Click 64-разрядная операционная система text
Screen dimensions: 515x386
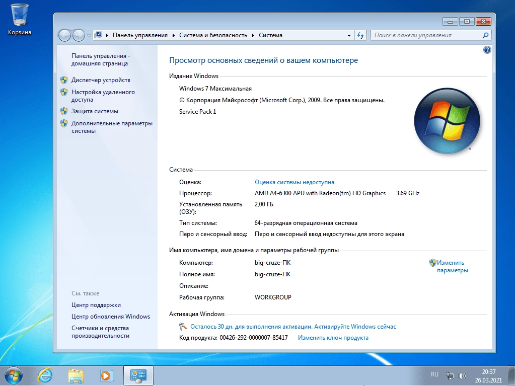(x=306, y=223)
